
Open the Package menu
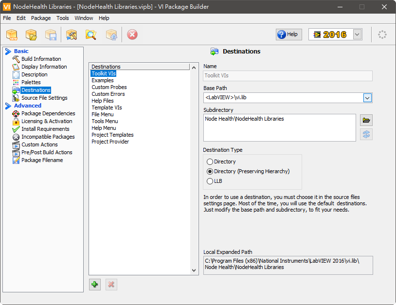(41, 18)
